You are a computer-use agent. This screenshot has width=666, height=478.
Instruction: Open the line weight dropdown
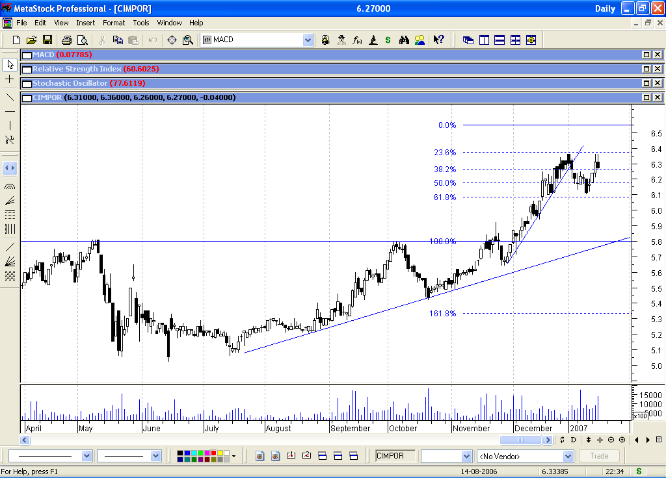click(x=156, y=456)
